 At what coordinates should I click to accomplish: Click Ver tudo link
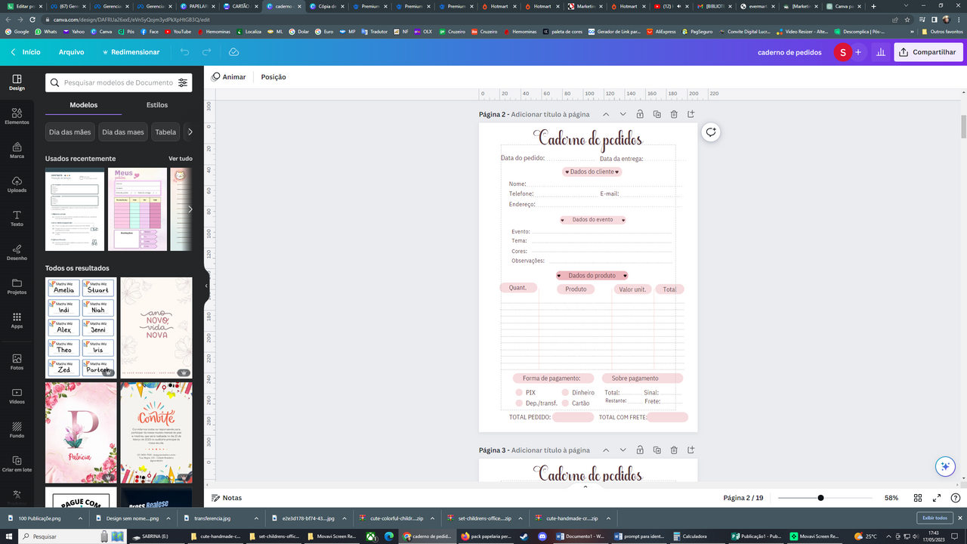coord(181,159)
